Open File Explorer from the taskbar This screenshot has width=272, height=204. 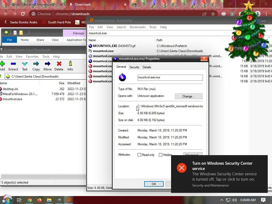[x=49, y=200]
